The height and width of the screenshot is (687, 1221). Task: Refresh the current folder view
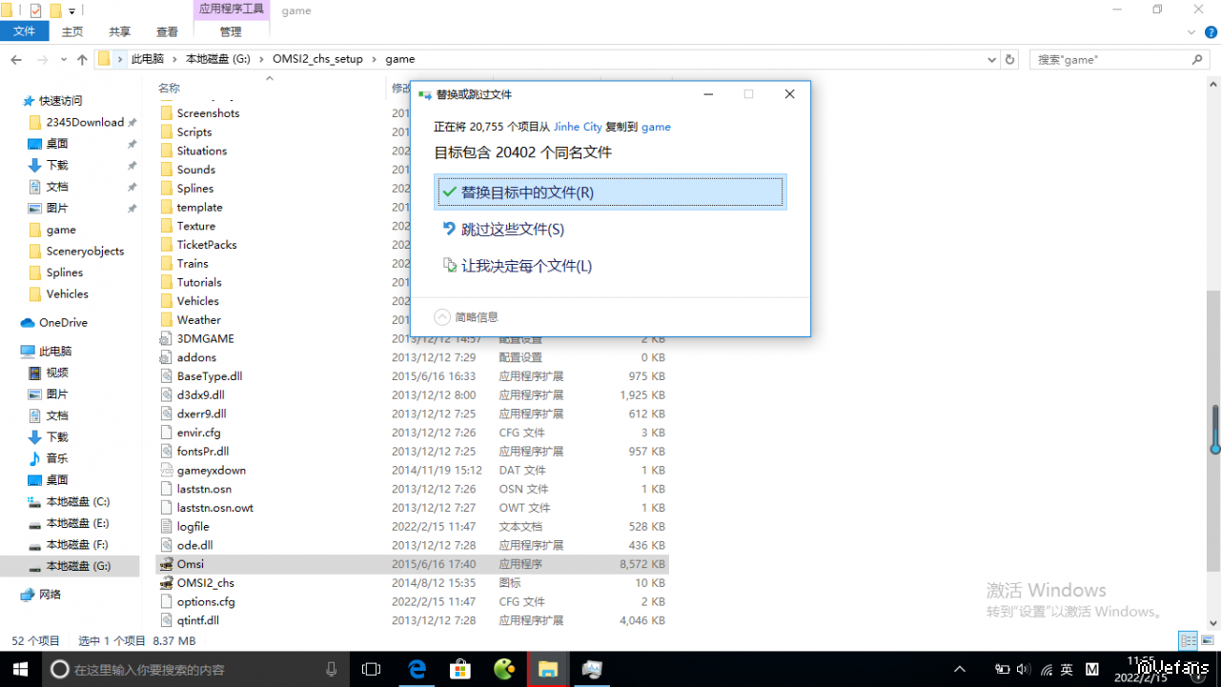tap(1010, 59)
